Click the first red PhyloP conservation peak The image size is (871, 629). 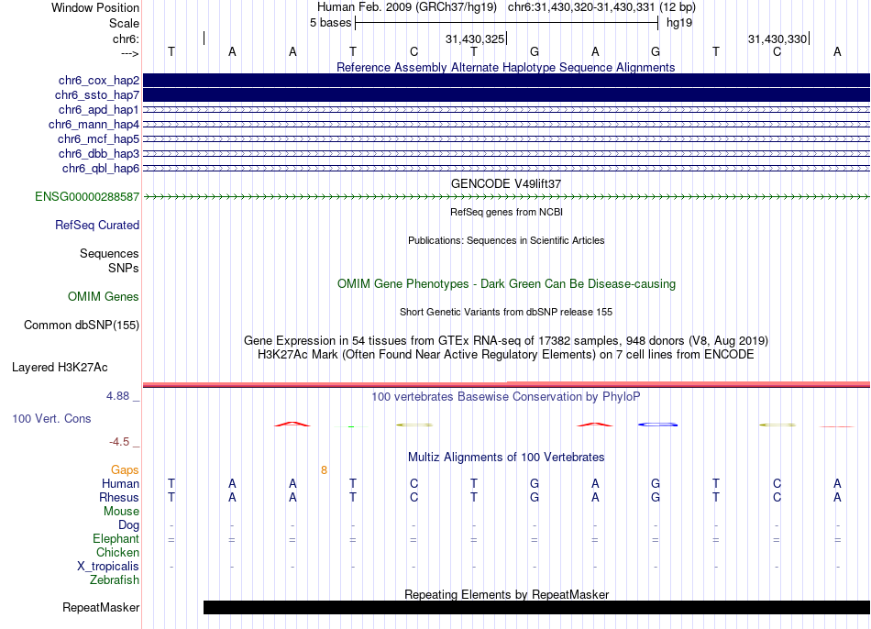tap(292, 425)
